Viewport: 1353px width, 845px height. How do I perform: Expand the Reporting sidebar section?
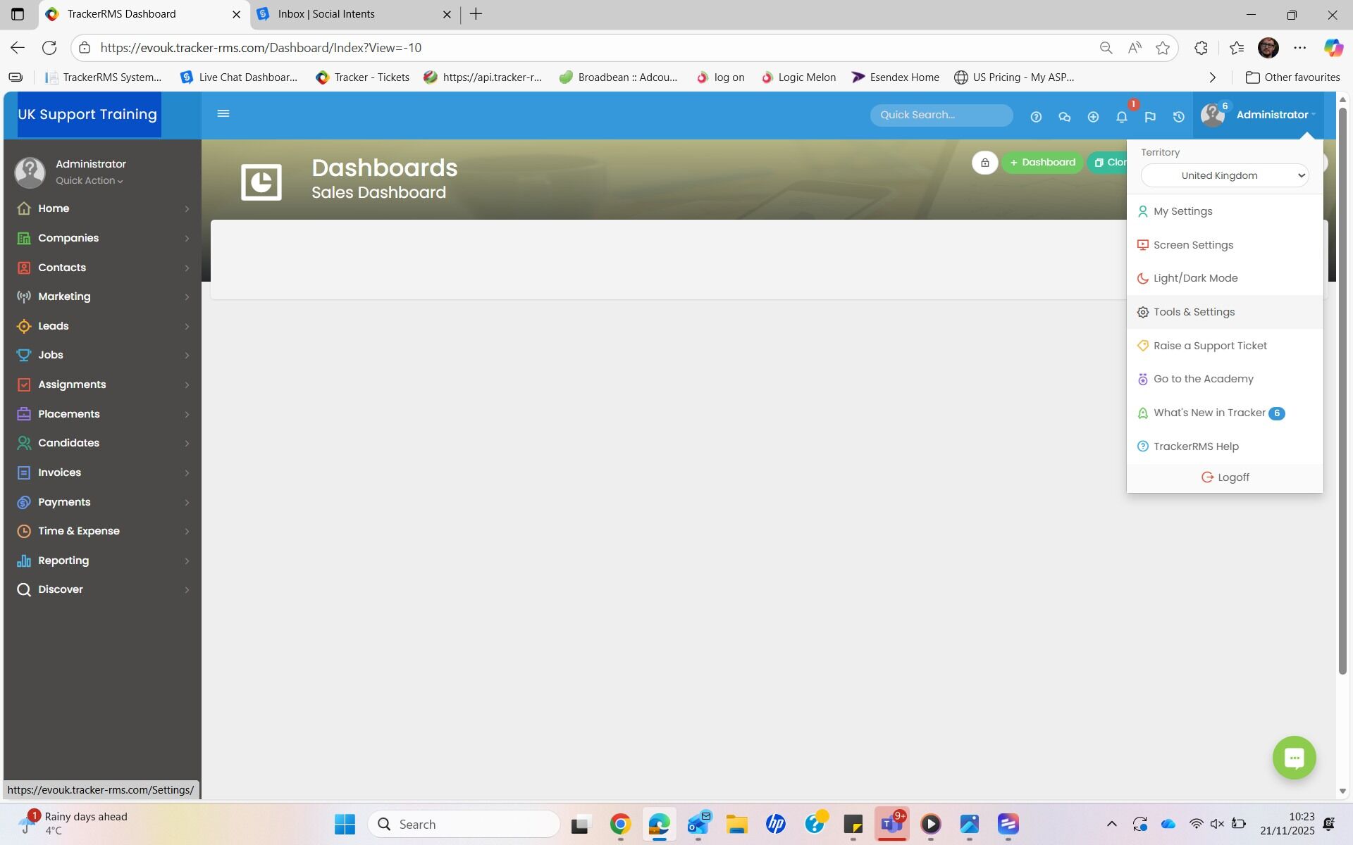[63, 561]
